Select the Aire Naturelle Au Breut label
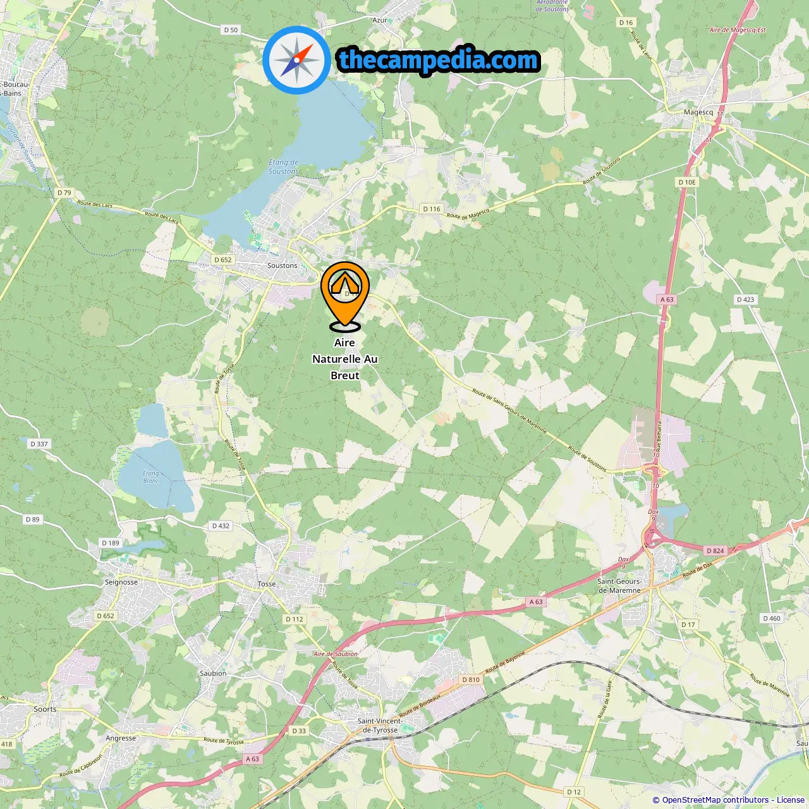809x809 pixels. coord(345,359)
